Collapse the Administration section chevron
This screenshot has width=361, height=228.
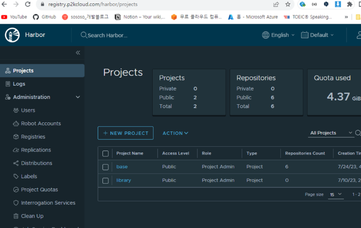pos(78,97)
